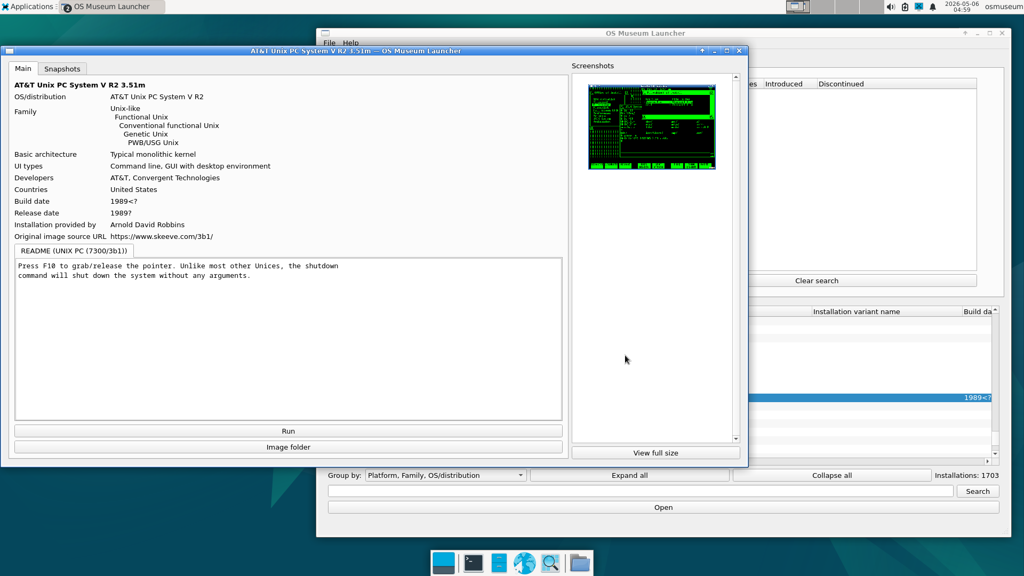Click the blue network tray icon
This screenshot has height=576, width=1024.
919,7
